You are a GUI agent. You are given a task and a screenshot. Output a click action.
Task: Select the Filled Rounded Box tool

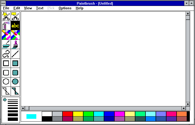[15, 73]
